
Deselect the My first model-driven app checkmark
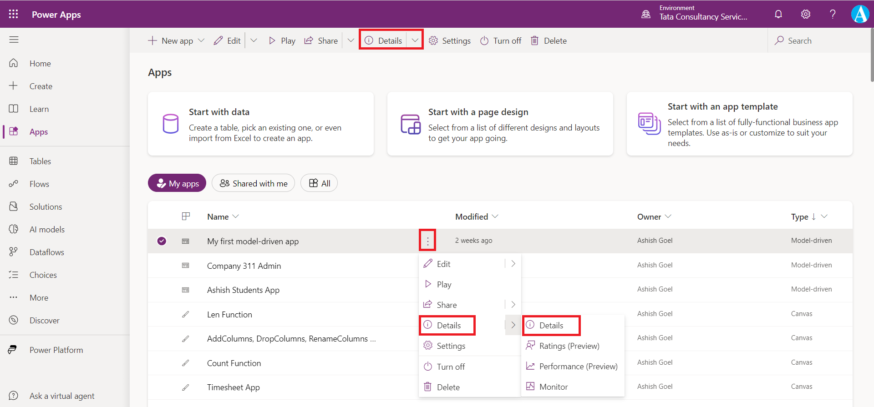(162, 241)
